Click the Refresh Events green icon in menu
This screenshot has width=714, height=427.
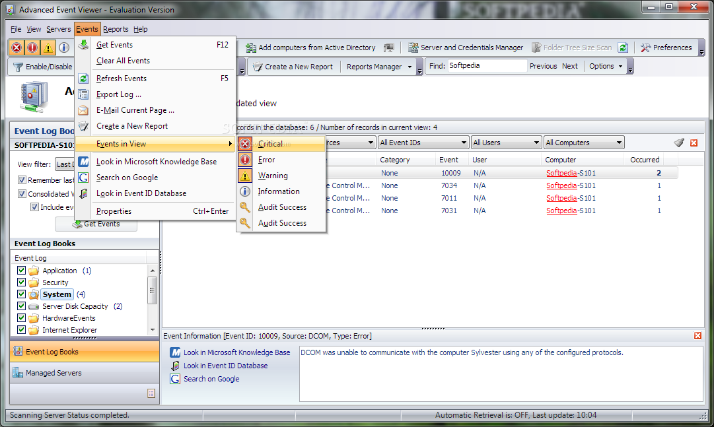[83, 79]
